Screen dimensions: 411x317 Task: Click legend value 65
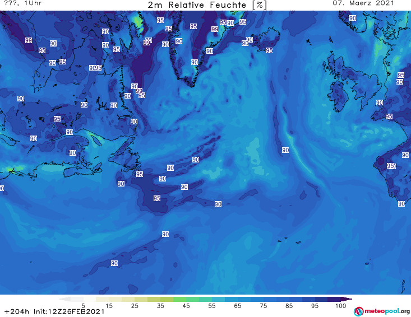tap(238, 306)
